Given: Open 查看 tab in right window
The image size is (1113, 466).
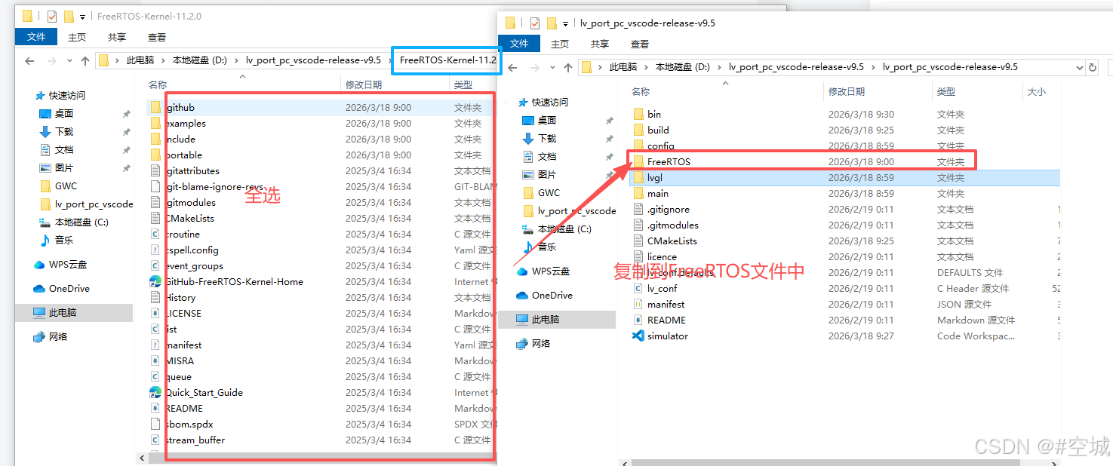Looking at the screenshot, I should 640,44.
